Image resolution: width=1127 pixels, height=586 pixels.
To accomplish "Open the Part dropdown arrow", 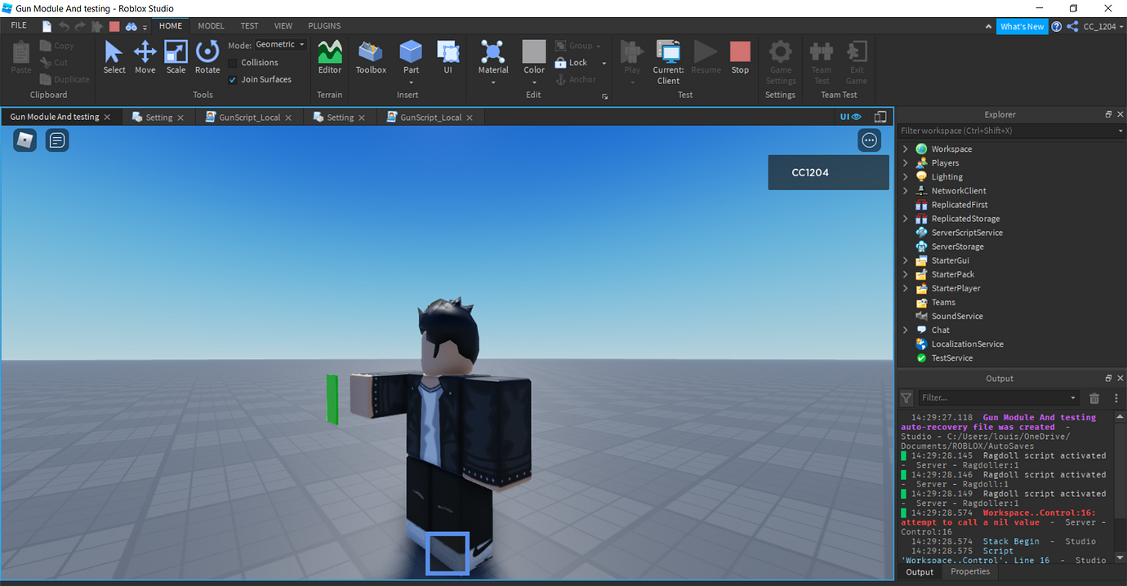I will click(x=411, y=82).
